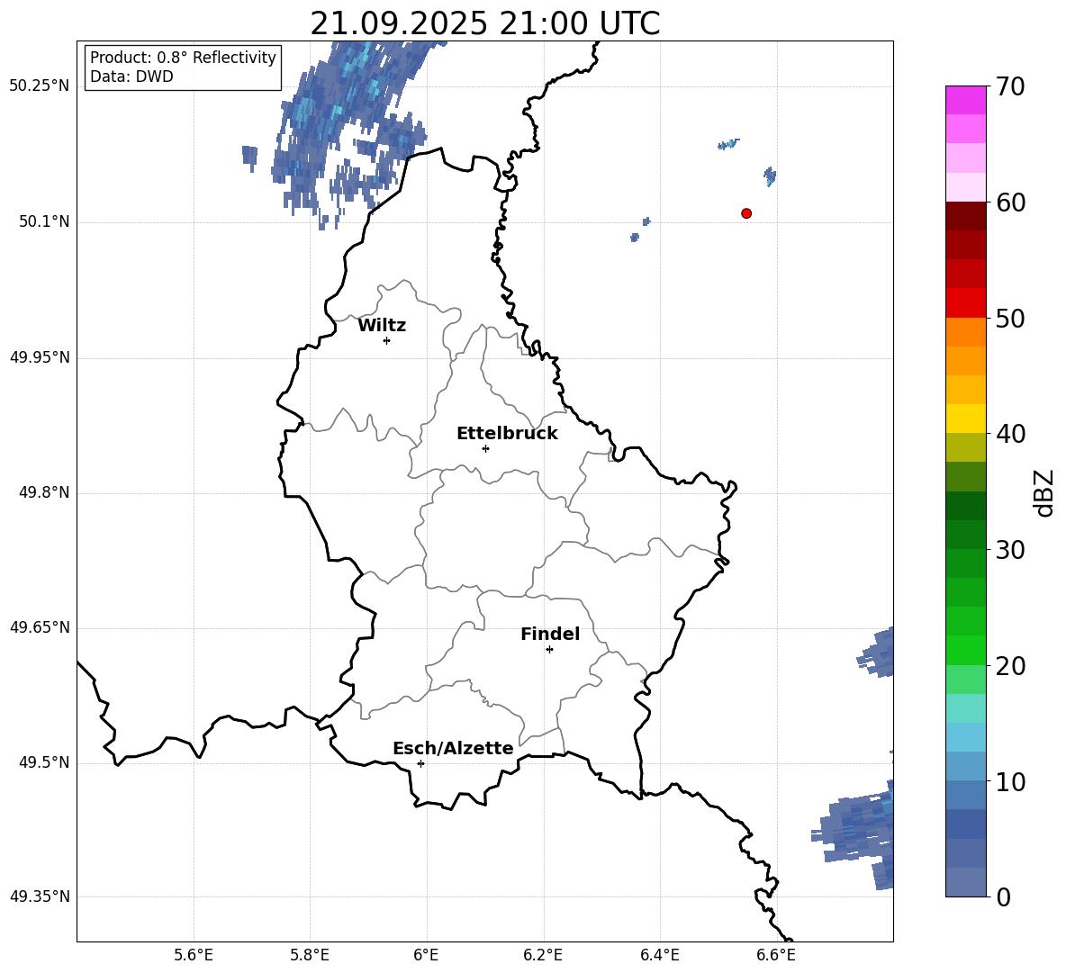1066x973 pixels.
Task: Click the 49.95°N latitude label
Action: (40, 357)
